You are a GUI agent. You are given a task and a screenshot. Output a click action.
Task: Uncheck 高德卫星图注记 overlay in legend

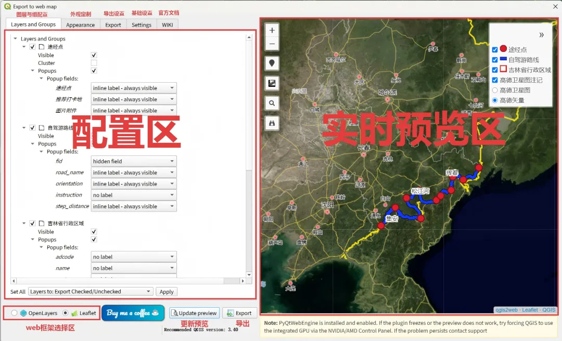click(495, 80)
